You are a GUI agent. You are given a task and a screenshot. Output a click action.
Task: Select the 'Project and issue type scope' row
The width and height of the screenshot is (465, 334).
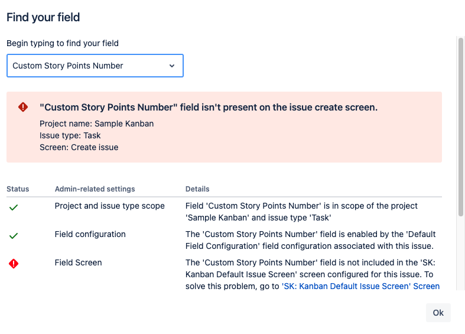tap(224, 212)
